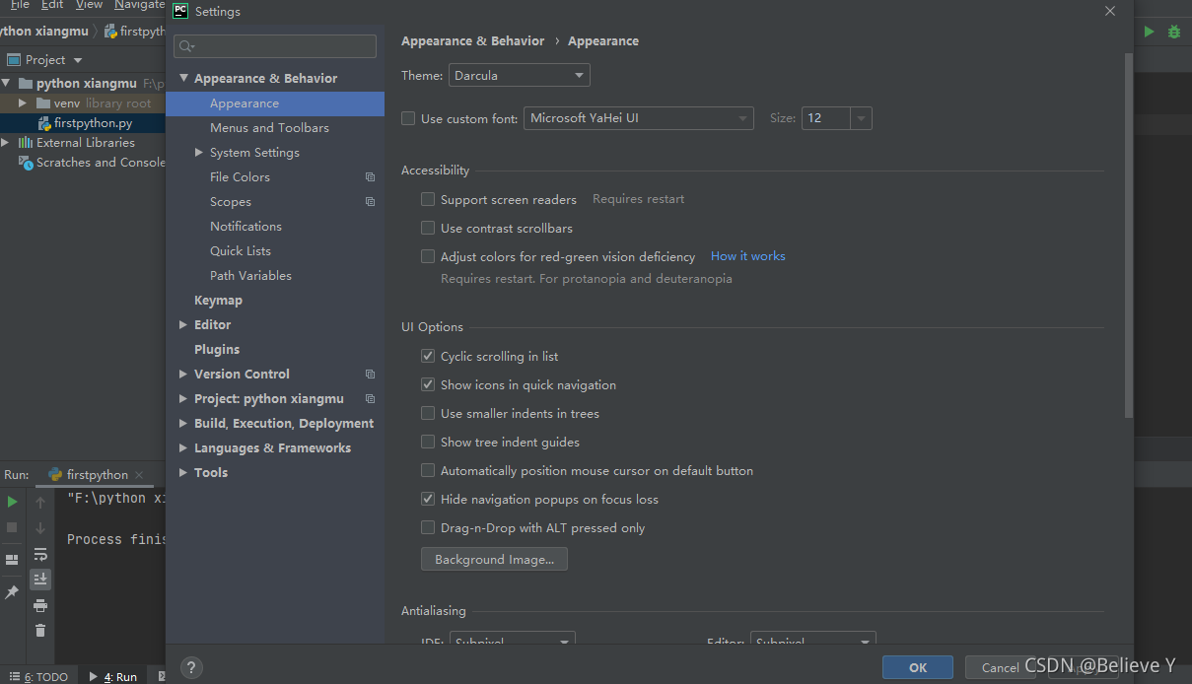Viewport: 1192px width, 684px height.
Task: Click the project-level icon beside File Colors
Action: click(x=370, y=177)
